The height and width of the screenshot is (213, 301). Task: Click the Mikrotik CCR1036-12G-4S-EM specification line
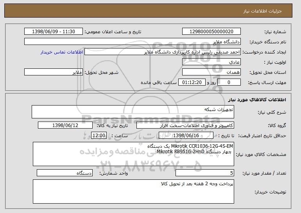(190, 146)
